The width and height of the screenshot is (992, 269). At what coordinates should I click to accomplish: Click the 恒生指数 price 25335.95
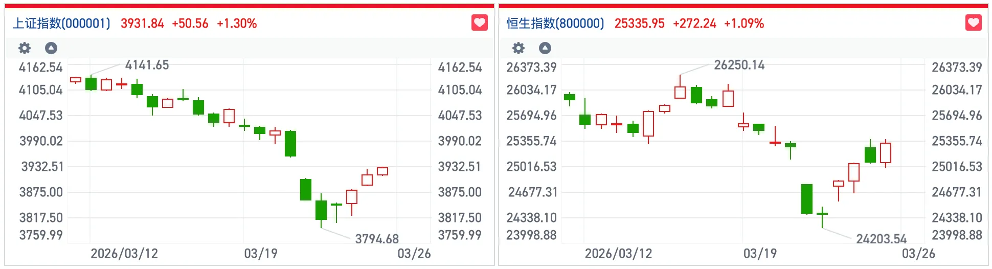[x=639, y=24]
